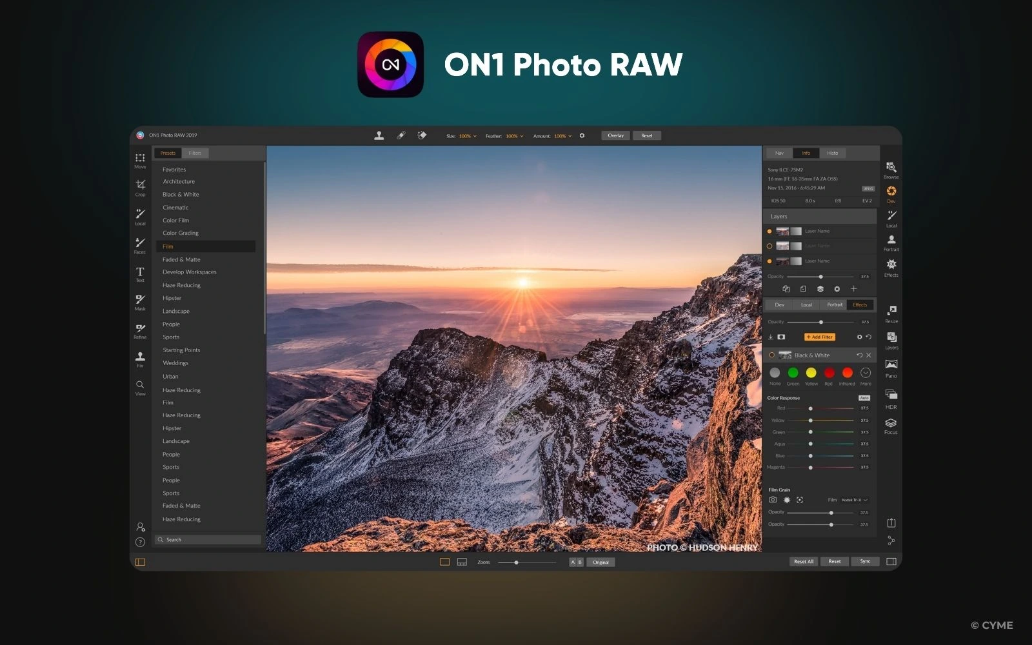Open the More color response options chevron
1032x645 pixels.
(x=865, y=373)
